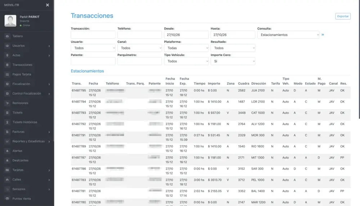Click the Tickets Históricos hourglass icon
Image resolution: width=360 pixels, height=206 pixels.
(x=7, y=122)
